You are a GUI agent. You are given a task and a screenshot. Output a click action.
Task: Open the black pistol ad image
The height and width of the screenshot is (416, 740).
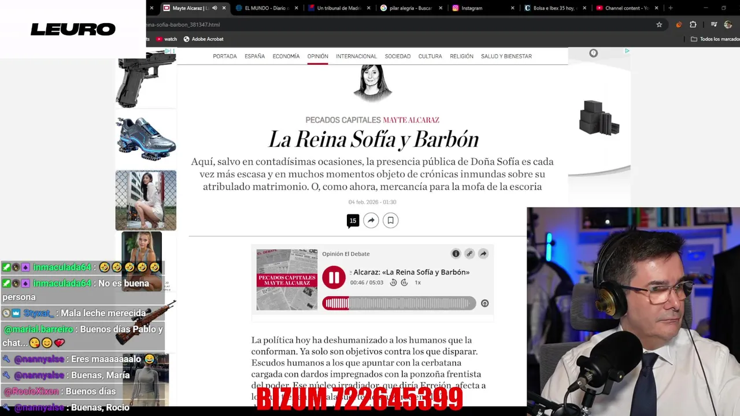click(146, 78)
